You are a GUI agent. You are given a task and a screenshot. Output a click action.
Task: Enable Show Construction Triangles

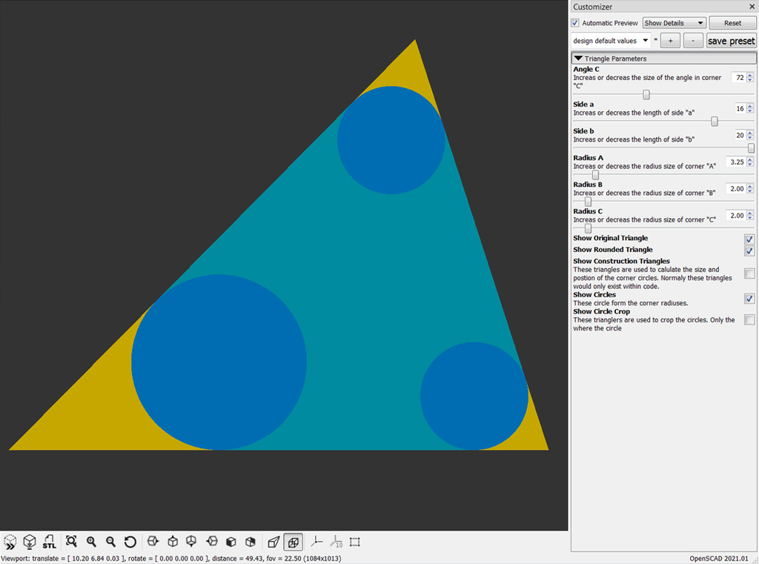click(x=749, y=273)
